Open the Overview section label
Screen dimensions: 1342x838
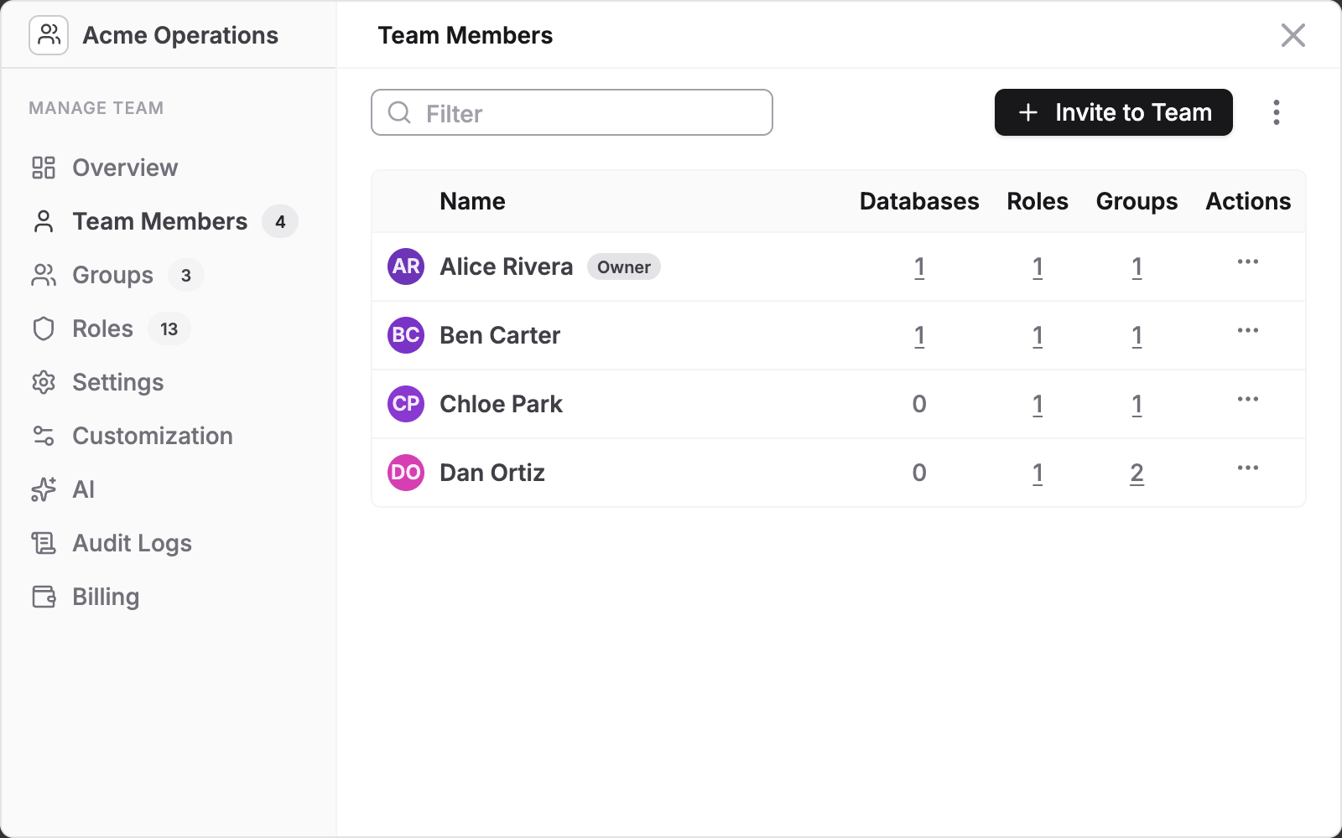(125, 168)
